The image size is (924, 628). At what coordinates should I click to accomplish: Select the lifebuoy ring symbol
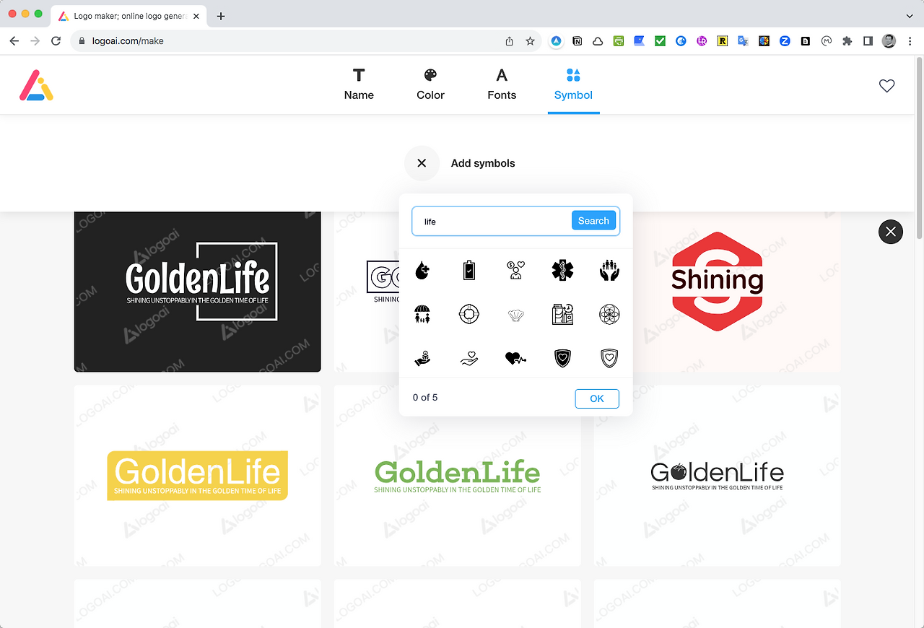click(x=469, y=314)
